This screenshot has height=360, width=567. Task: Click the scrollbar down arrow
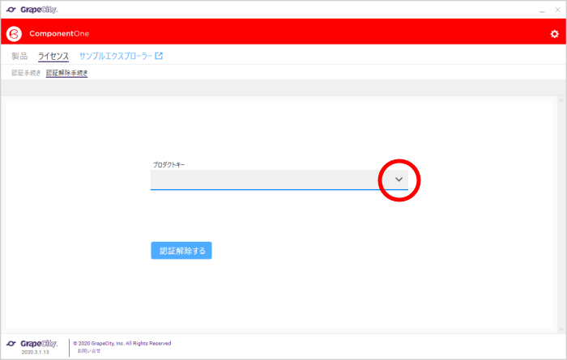(x=561, y=329)
